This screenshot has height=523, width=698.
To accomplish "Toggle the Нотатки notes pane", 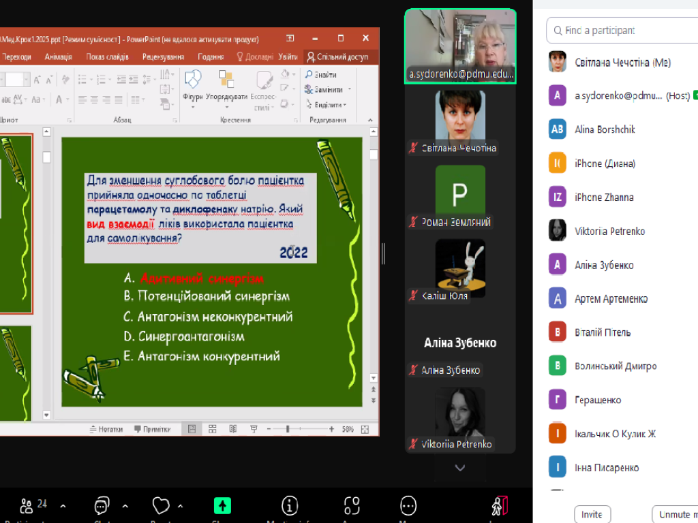I will pos(106,429).
